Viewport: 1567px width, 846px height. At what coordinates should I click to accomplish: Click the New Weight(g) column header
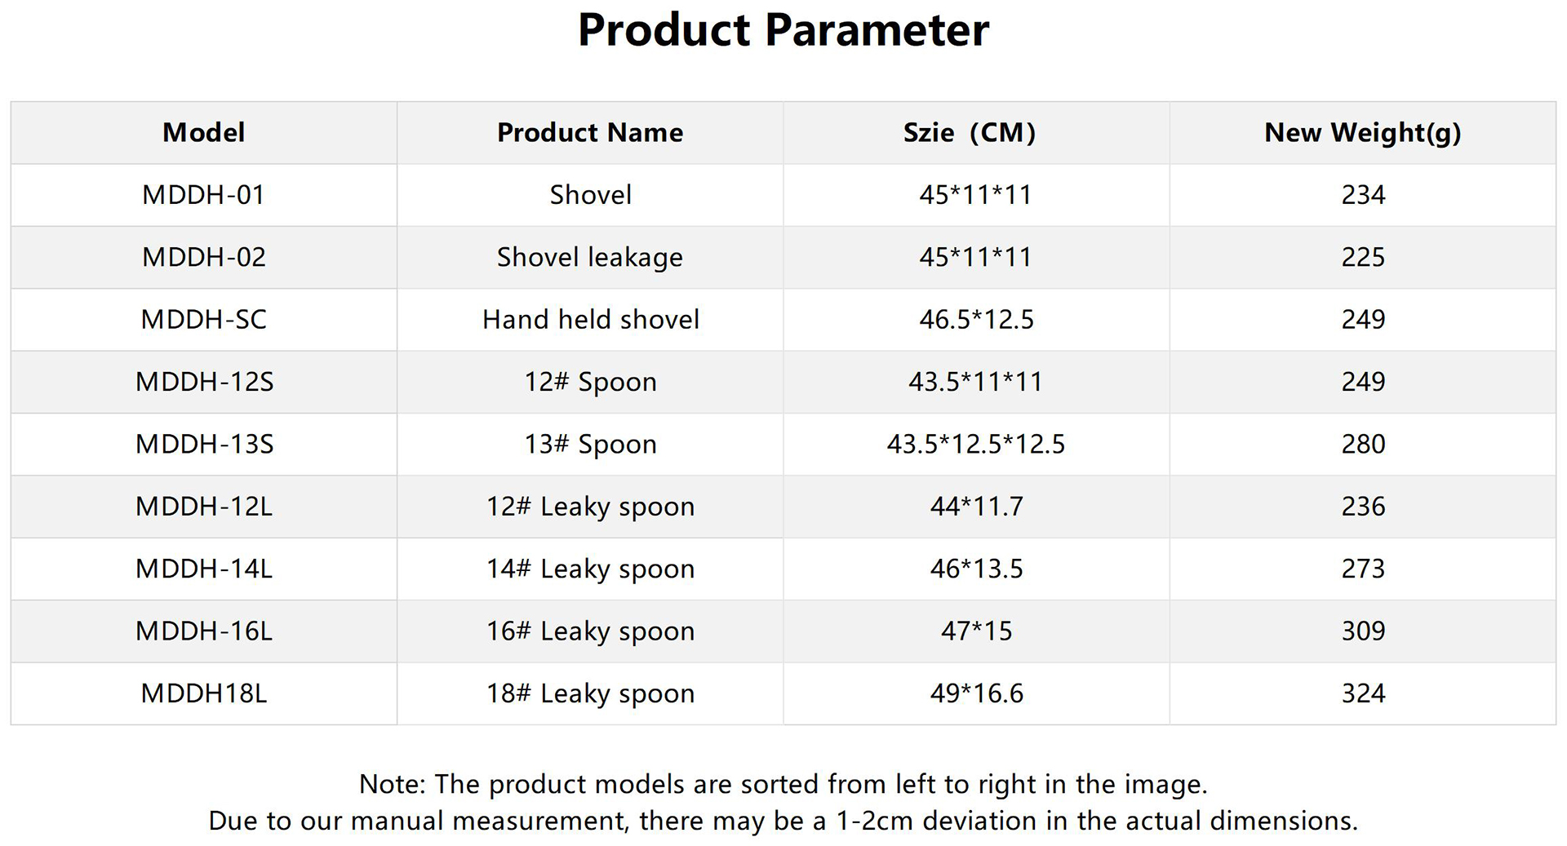(1362, 132)
